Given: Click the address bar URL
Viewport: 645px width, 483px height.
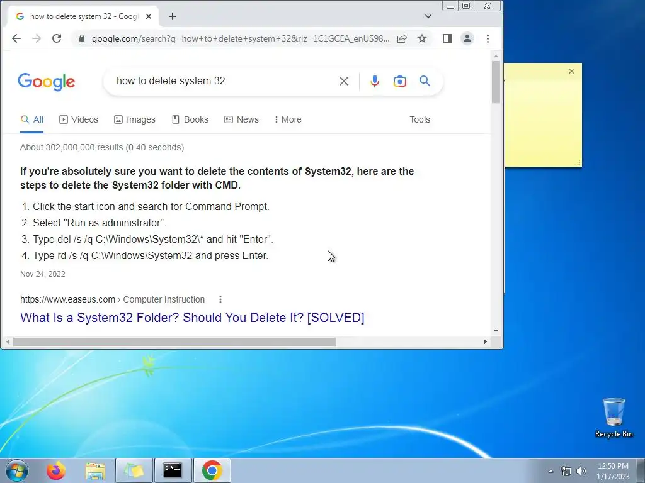Looking at the screenshot, I should (x=241, y=38).
